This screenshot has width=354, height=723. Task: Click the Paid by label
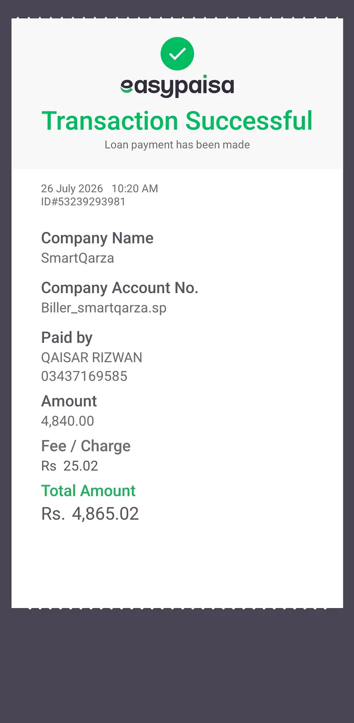tap(67, 338)
